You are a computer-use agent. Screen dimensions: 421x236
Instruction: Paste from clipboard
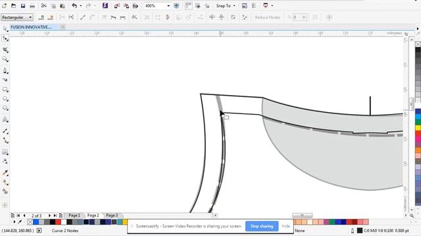tap(62, 6)
